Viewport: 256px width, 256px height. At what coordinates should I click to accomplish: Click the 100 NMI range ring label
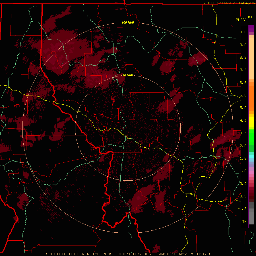point(128,22)
